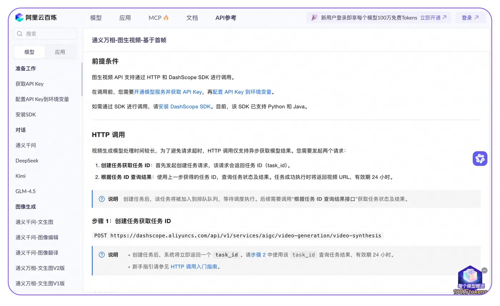Screen dimensions: 500x306
Task: Click the POST endpoint URL code line
Action: (237, 236)
